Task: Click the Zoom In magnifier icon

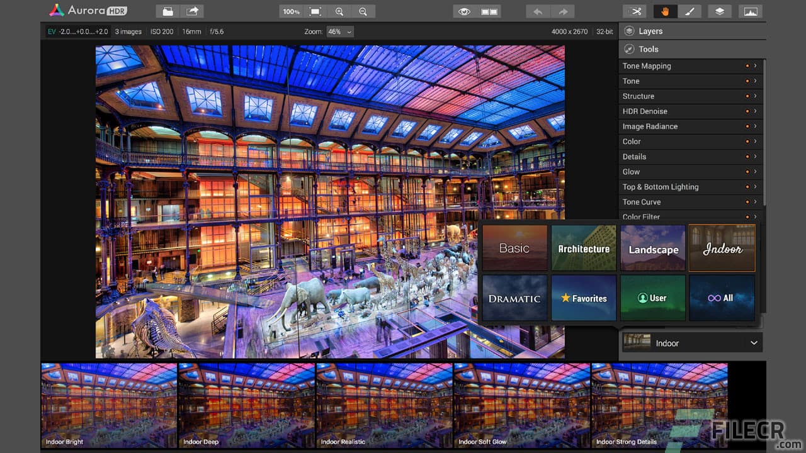Action: [x=340, y=11]
